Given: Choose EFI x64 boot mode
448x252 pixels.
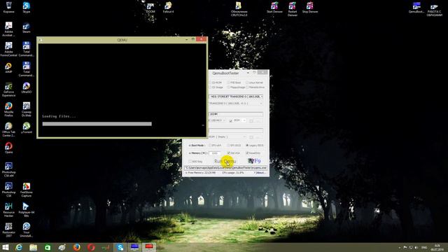Looking at the screenshot, I should click(x=215, y=146).
